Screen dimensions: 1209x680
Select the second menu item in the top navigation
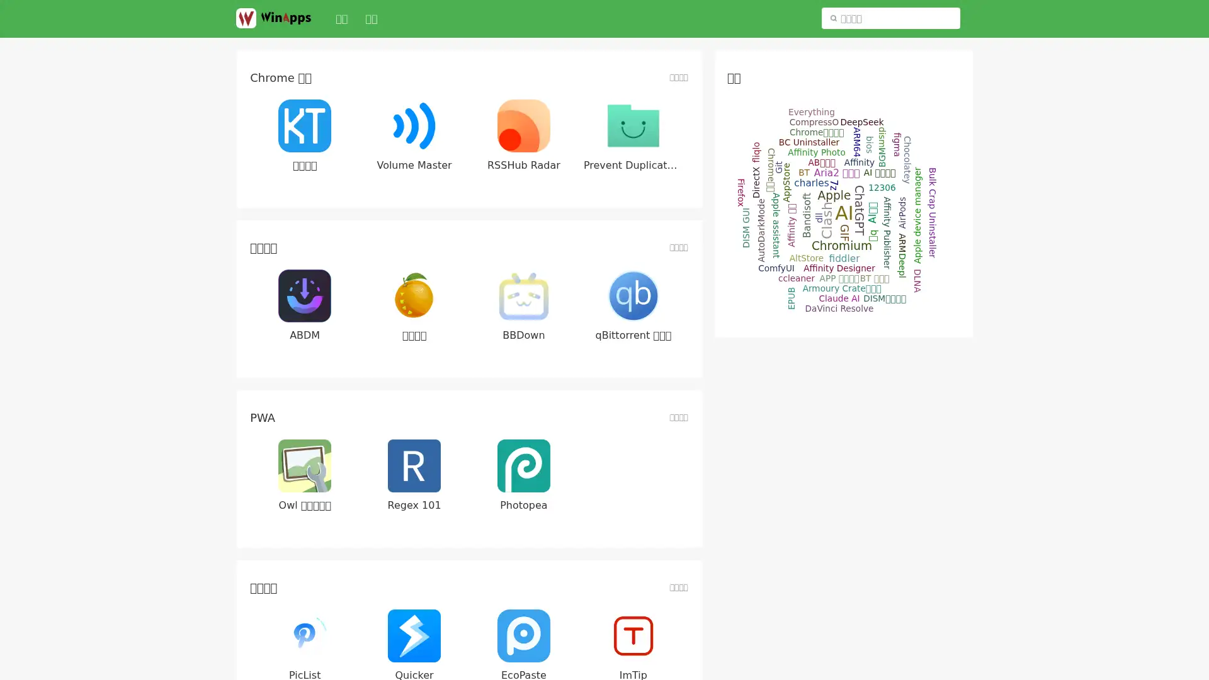point(372,19)
